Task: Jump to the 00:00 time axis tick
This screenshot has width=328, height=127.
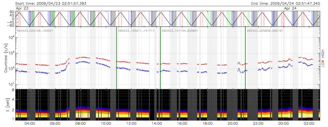Action: [x=284, y=124]
